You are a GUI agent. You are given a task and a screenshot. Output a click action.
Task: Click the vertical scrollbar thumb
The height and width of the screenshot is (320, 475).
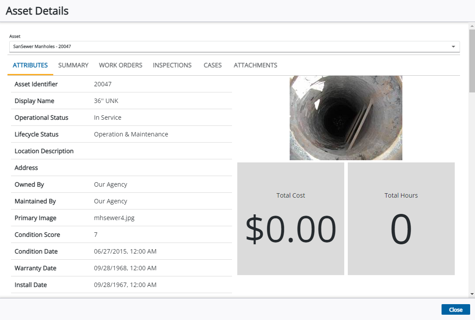click(472, 62)
